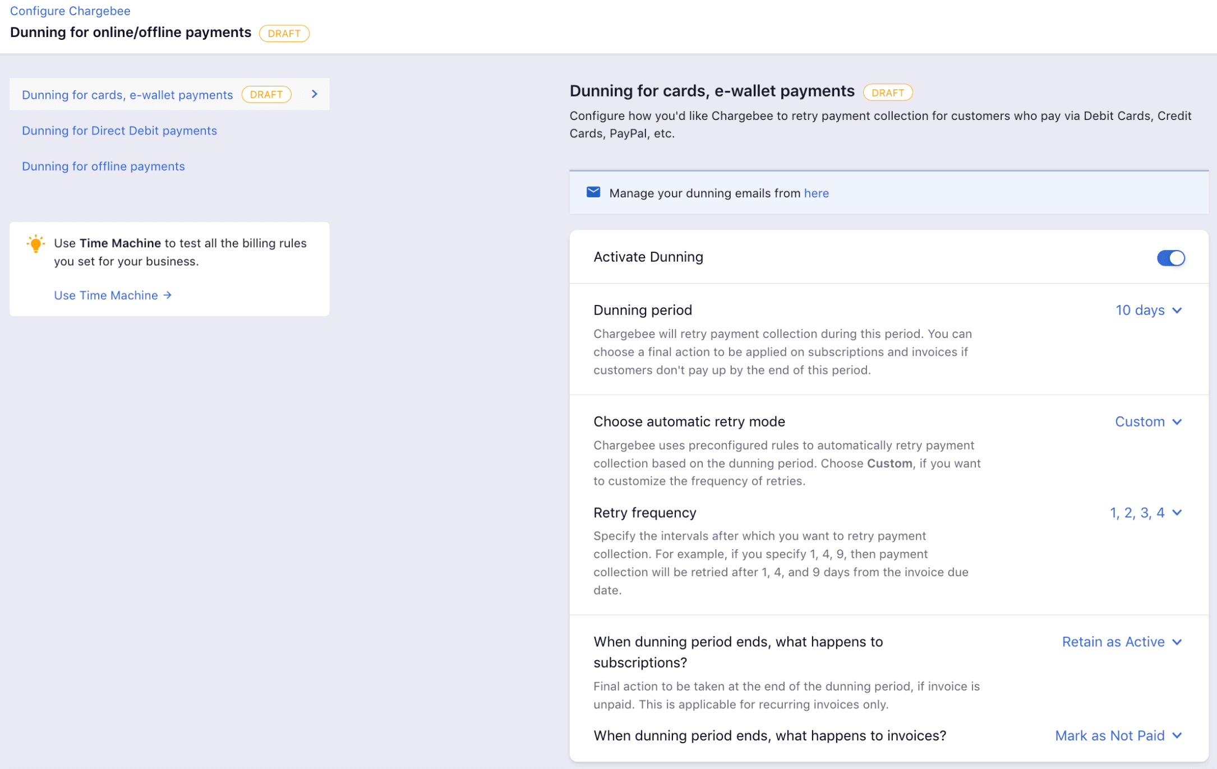Click the 'Retry frequency' label
This screenshot has width=1217, height=769.
[645, 513]
